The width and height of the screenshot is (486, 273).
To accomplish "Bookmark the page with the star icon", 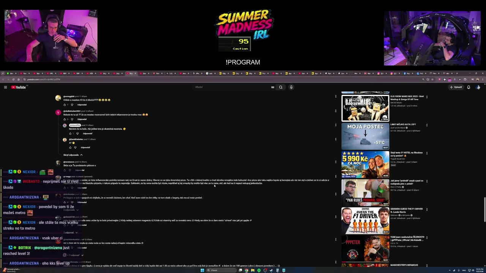I will (432, 80).
